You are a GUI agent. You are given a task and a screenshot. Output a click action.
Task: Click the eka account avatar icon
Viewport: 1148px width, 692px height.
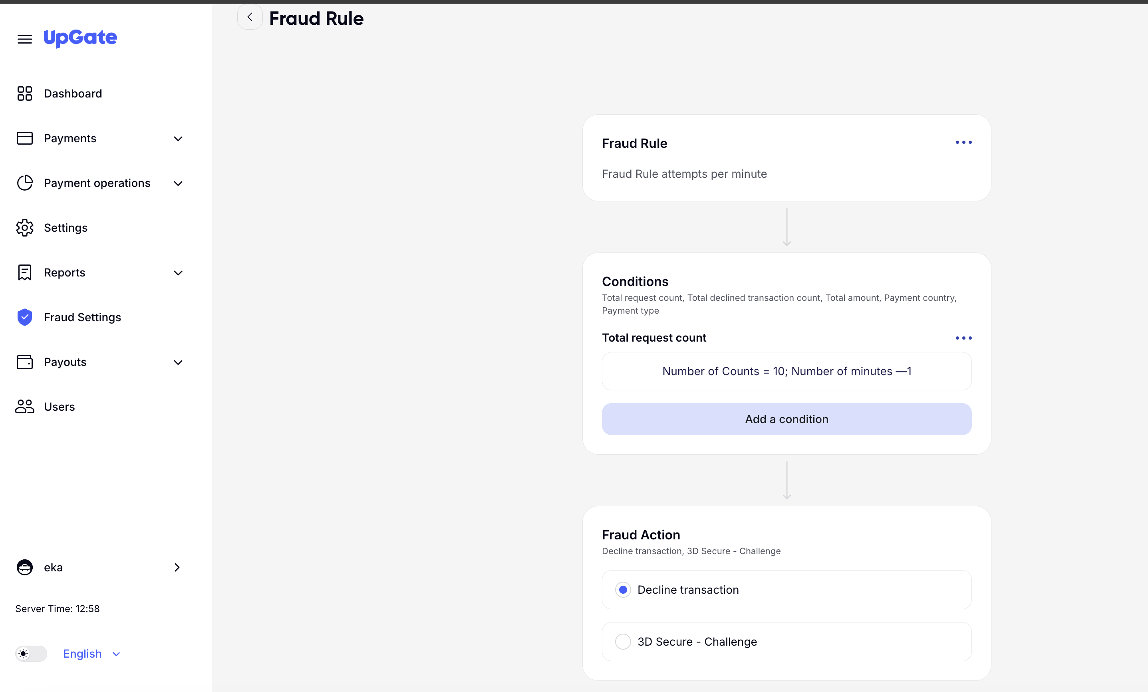(24, 567)
